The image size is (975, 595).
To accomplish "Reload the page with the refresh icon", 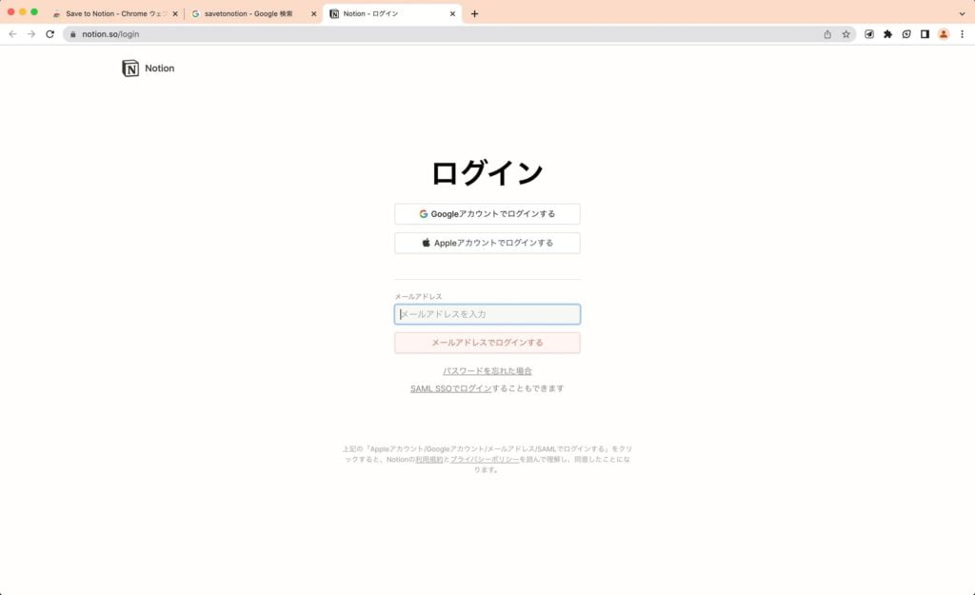I will tap(50, 34).
